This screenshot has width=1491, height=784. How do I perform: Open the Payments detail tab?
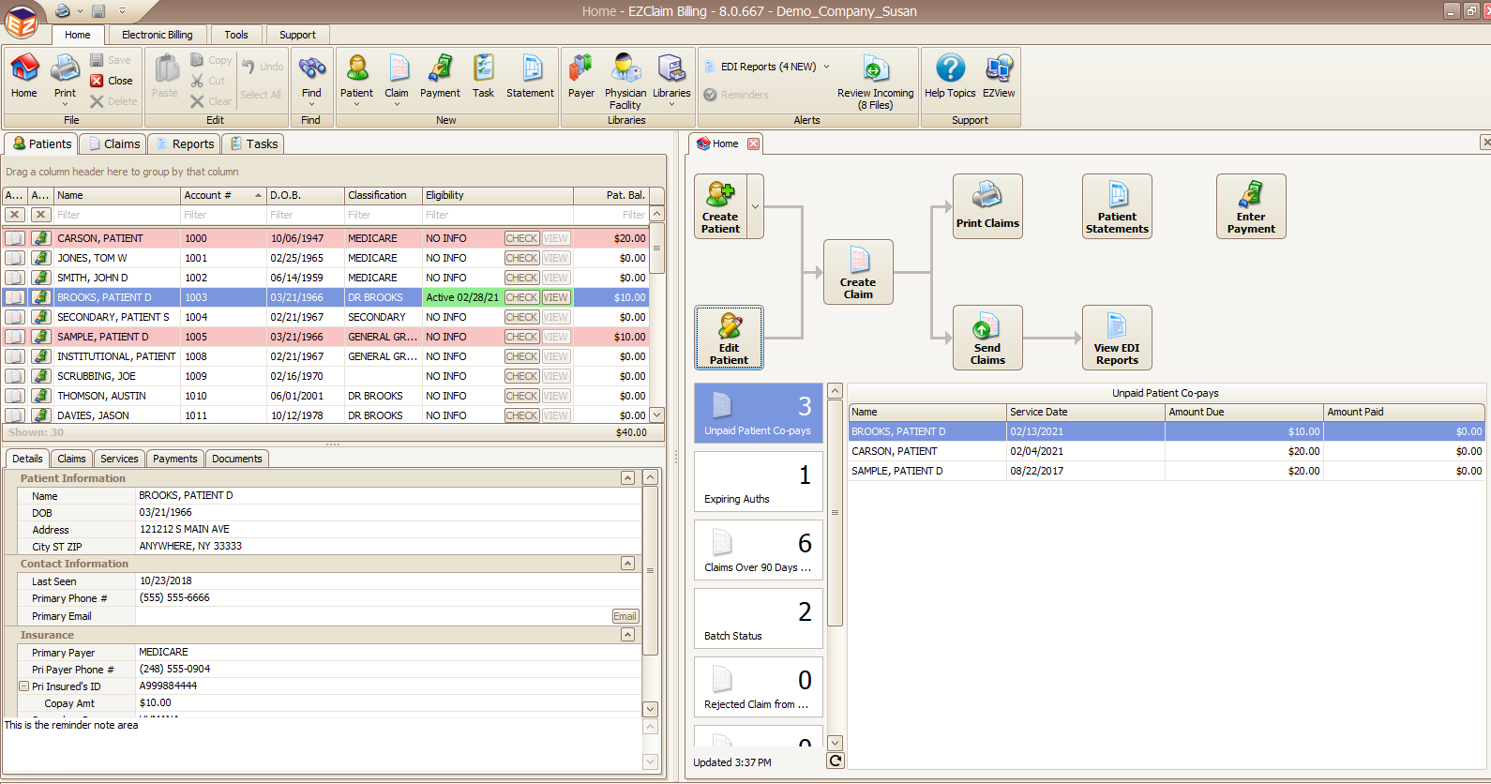[x=175, y=459]
